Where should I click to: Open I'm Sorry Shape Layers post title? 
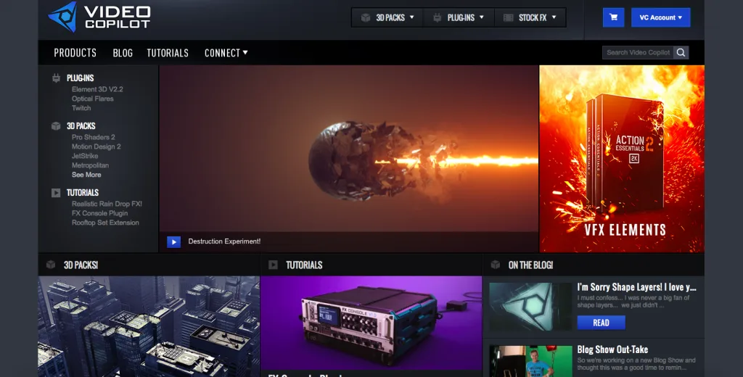click(x=636, y=287)
